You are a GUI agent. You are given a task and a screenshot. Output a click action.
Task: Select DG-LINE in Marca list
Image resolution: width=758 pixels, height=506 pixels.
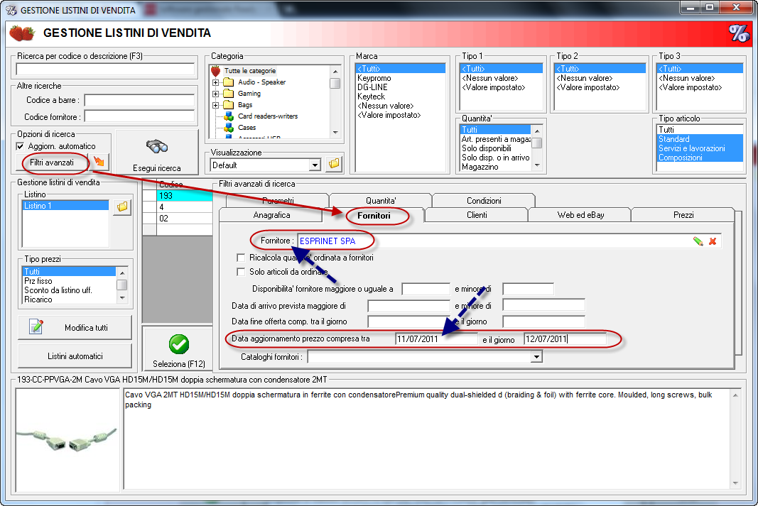pos(372,87)
